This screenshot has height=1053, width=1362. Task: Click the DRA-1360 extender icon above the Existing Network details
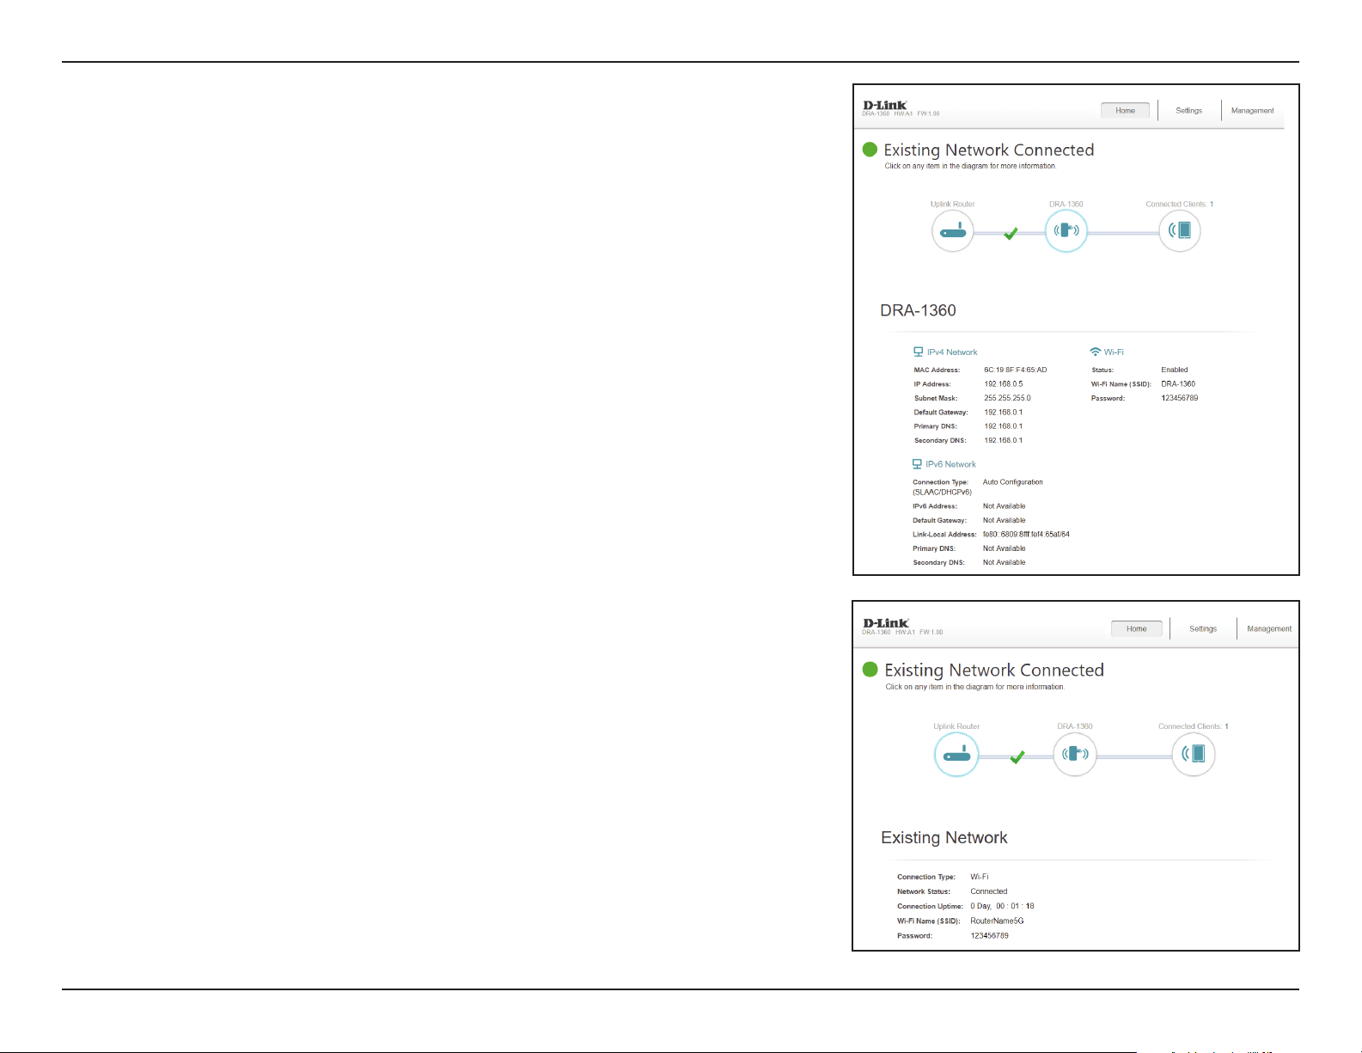(1075, 755)
